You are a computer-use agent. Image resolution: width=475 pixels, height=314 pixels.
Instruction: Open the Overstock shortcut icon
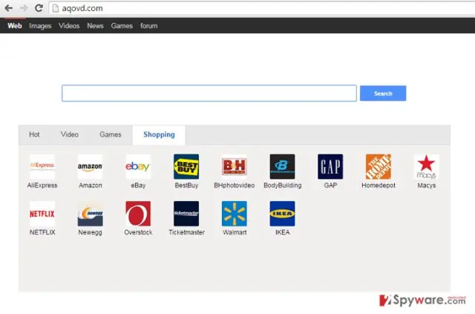(x=138, y=214)
